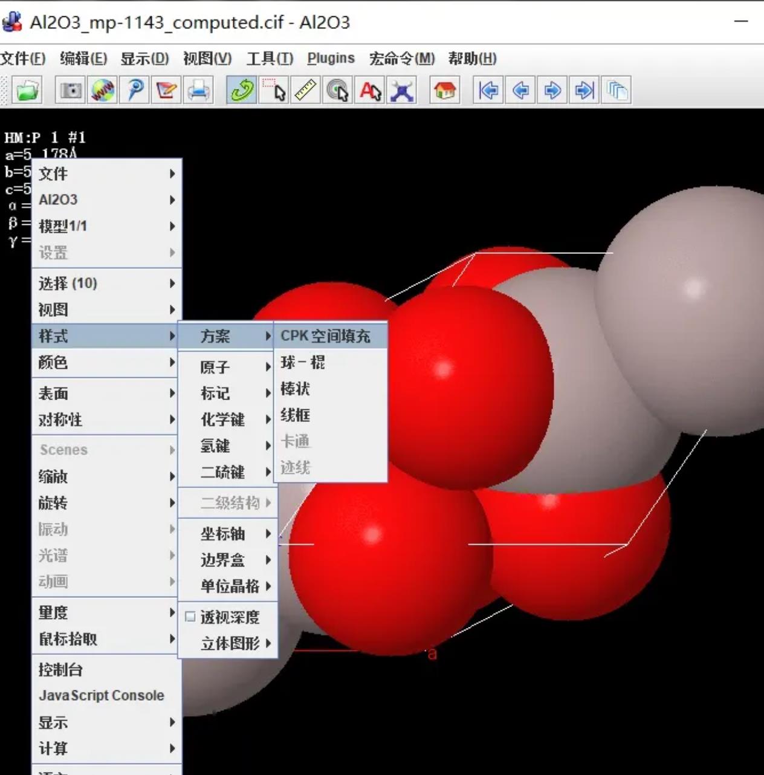Image resolution: width=764 pixels, height=775 pixels.
Task: Activate the green rotate molecule tool
Action: pos(240,91)
